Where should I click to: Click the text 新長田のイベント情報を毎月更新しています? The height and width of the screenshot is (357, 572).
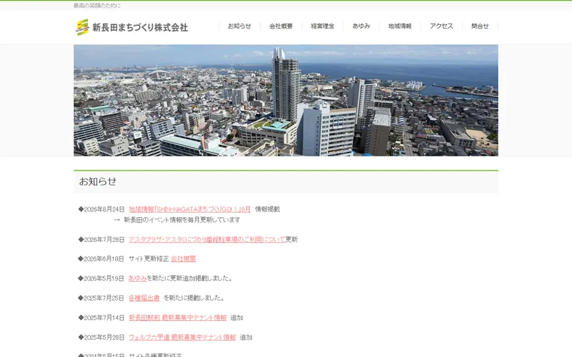[182, 219]
